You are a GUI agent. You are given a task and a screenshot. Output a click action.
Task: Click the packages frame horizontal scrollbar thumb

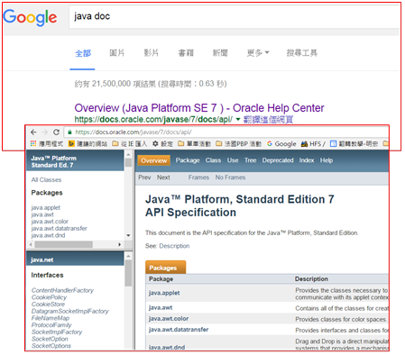click(x=63, y=244)
